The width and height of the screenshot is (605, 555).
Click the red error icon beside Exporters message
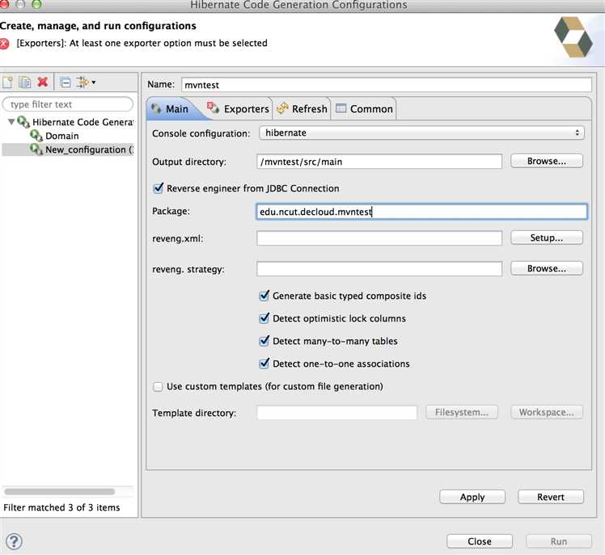click(x=4, y=44)
